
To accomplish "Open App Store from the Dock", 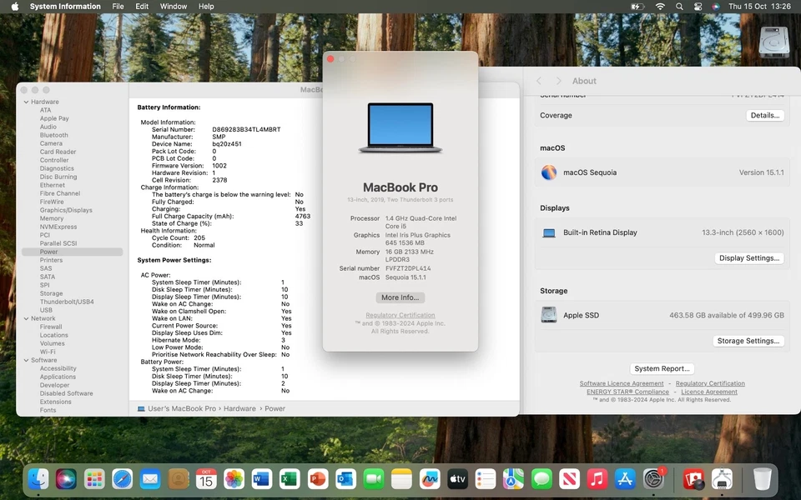I will (625, 479).
